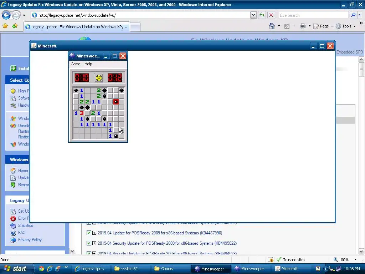This screenshot has height=274, width=365.
Task: Expand details for KB4495022 update
Action: pyautogui.click(x=94, y=243)
